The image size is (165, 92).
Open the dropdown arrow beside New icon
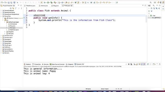click(3, 3)
